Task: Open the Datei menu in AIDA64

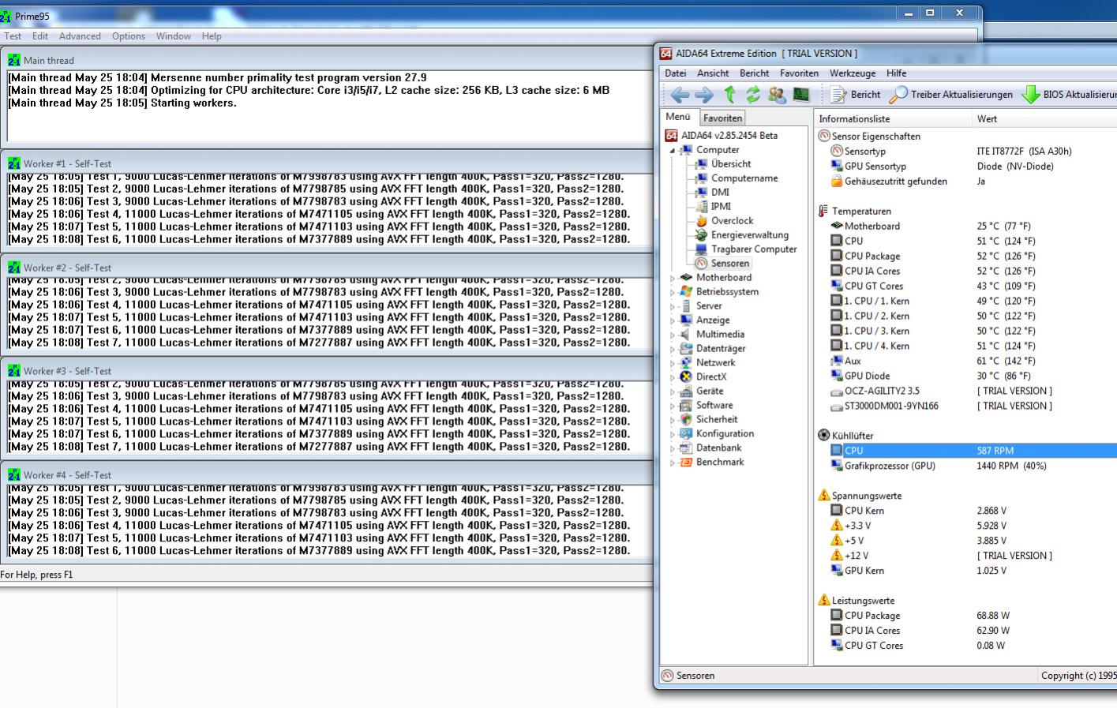Action: pos(676,73)
